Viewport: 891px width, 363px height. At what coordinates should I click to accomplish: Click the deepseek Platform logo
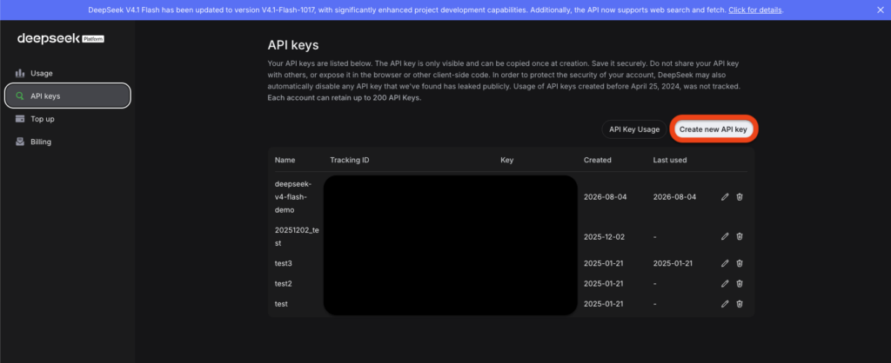coord(61,38)
